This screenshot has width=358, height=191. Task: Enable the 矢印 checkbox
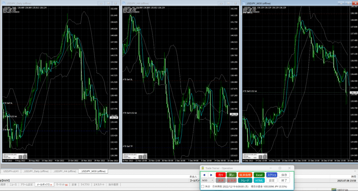[202, 186]
